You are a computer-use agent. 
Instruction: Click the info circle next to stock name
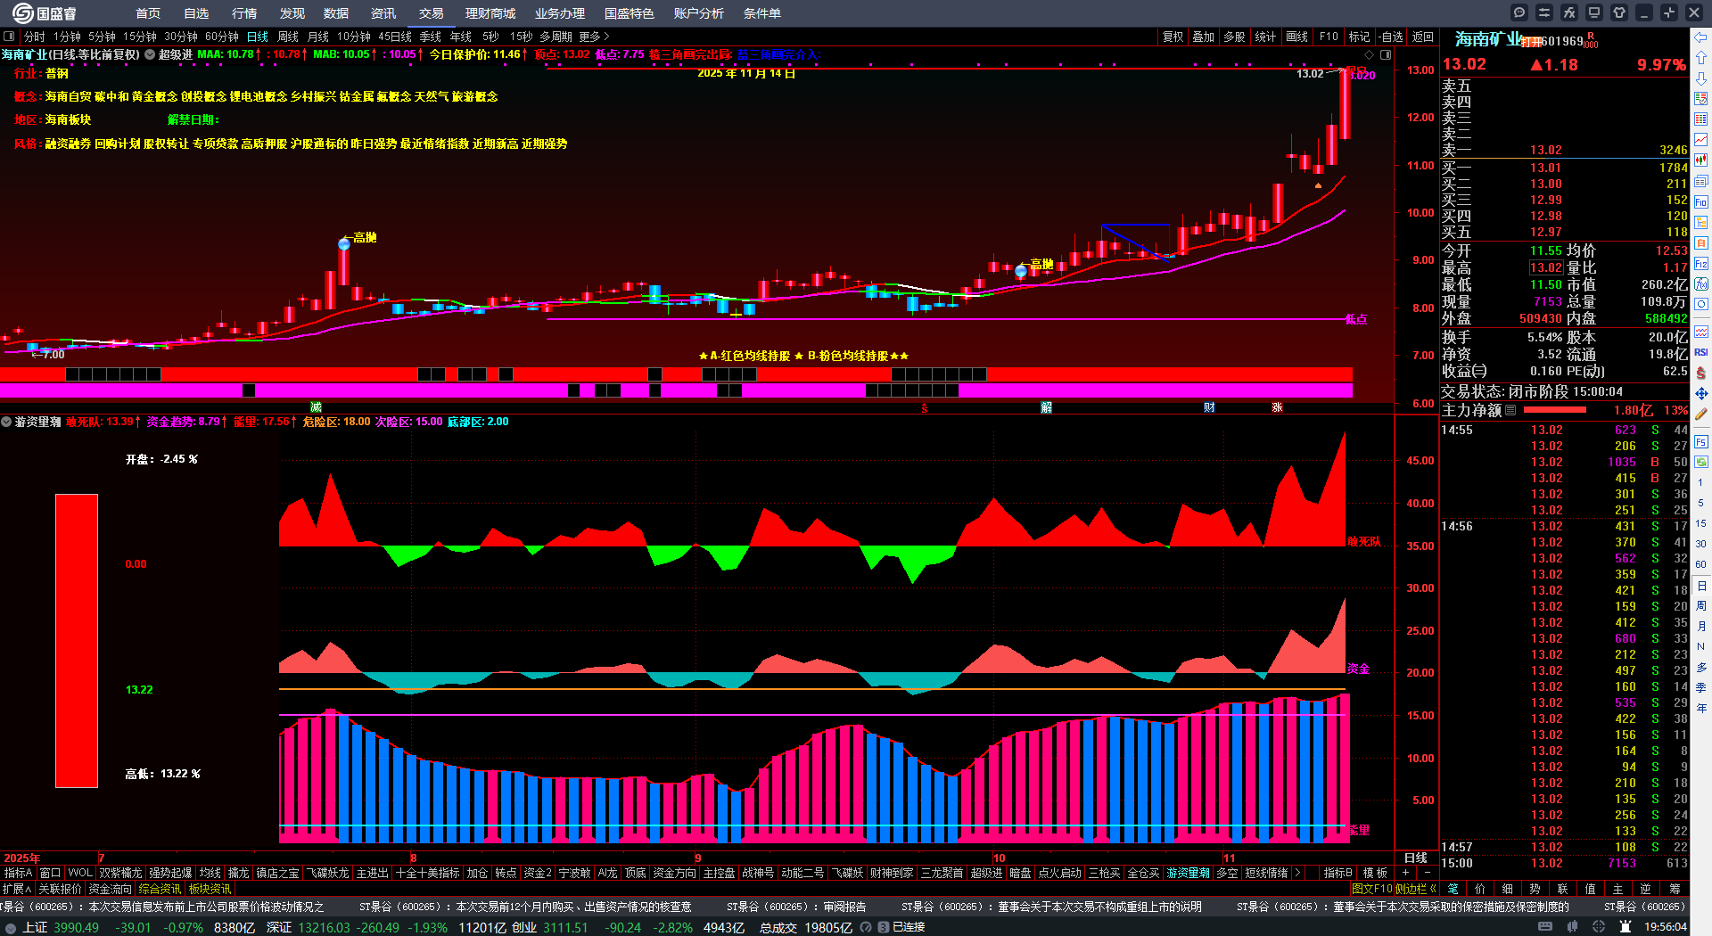[150, 54]
